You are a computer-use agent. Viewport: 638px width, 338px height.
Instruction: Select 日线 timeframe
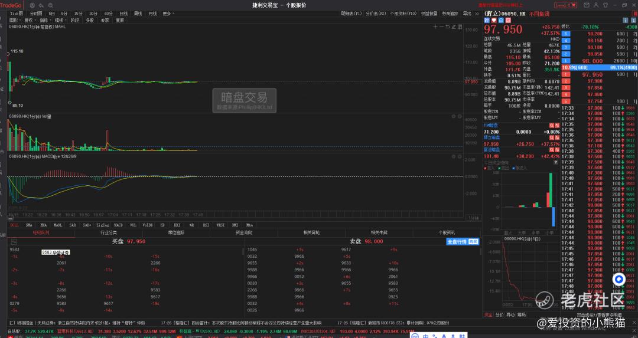[123, 14]
